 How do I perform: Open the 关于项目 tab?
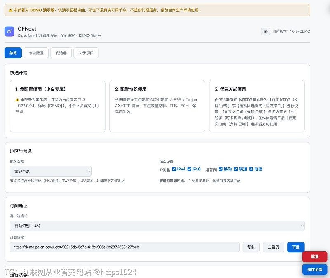click(x=86, y=53)
